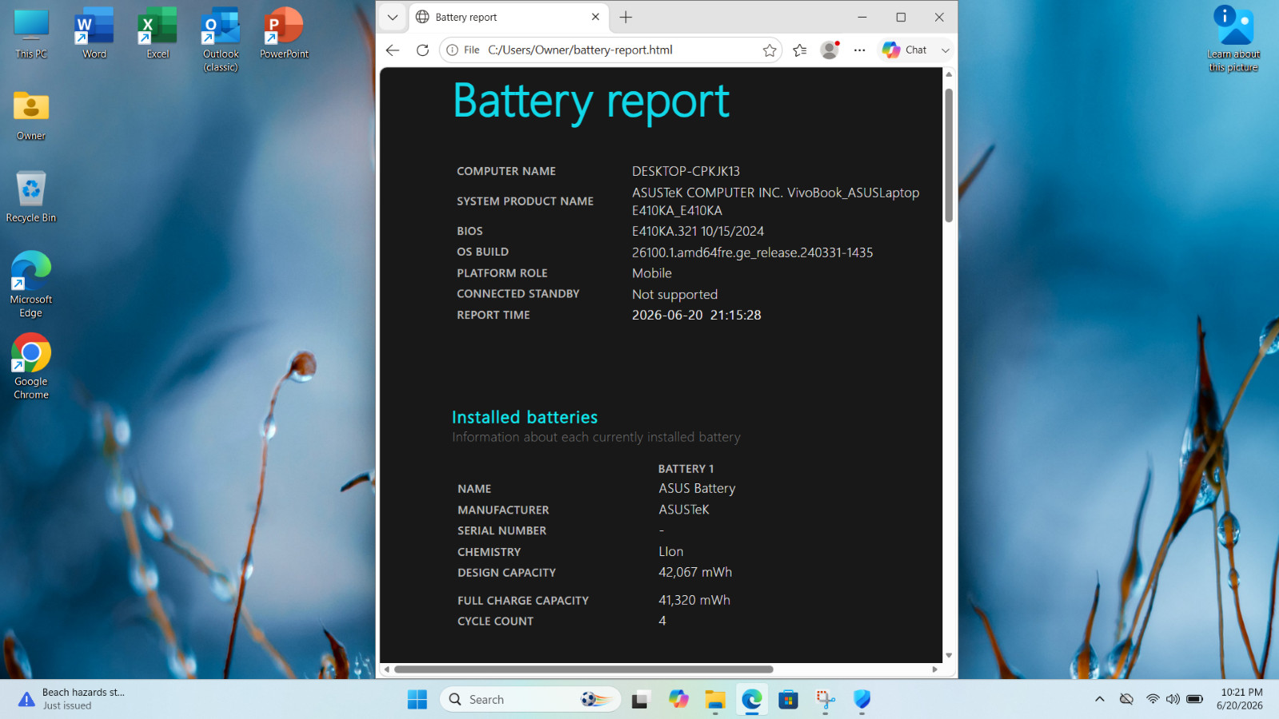This screenshot has width=1279, height=719.
Task: Click the design capacity "42,067 mWh"
Action: (x=695, y=572)
